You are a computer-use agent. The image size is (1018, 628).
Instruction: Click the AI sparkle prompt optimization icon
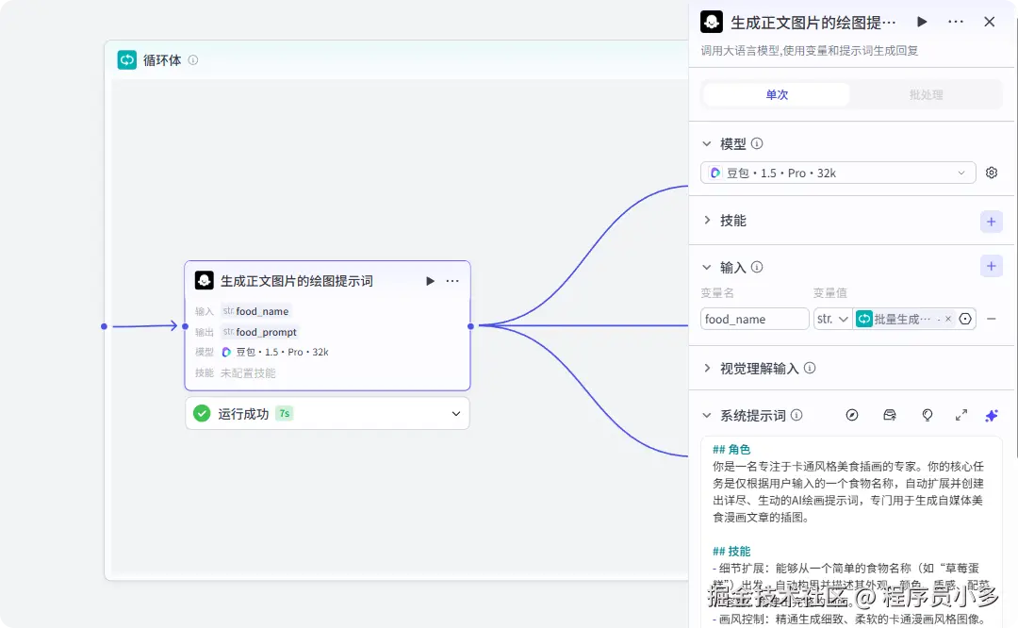(991, 415)
